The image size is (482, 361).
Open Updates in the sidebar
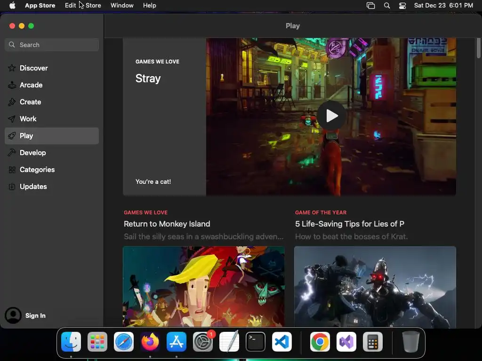52,186
